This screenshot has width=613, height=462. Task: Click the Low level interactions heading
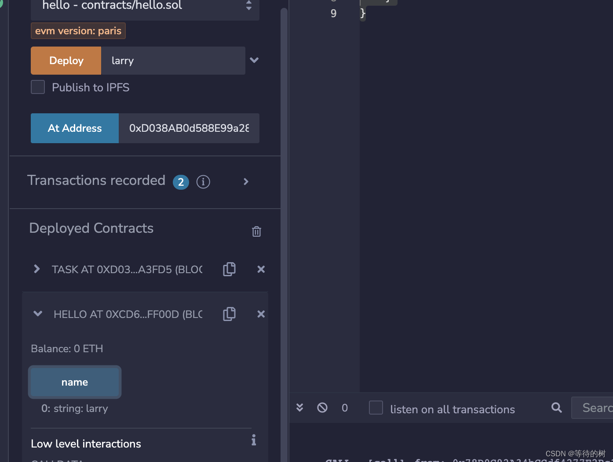86,444
